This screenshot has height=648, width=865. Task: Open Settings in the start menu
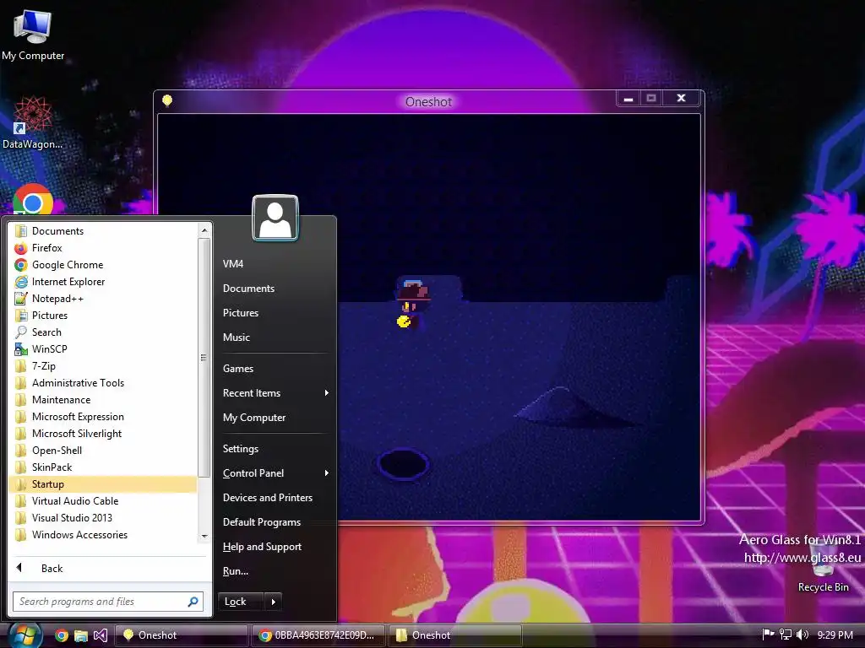click(x=241, y=449)
